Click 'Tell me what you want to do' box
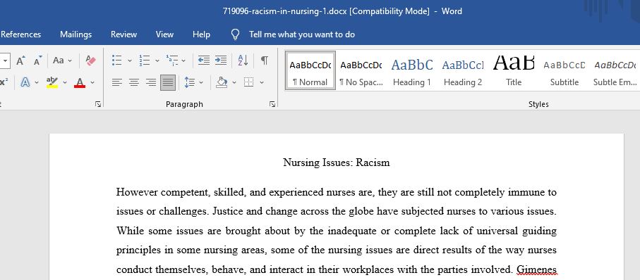The height and width of the screenshot is (280, 640). [302, 34]
